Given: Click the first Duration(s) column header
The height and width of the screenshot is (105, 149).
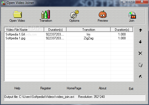Looking at the screenshot, I should click(55, 29).
